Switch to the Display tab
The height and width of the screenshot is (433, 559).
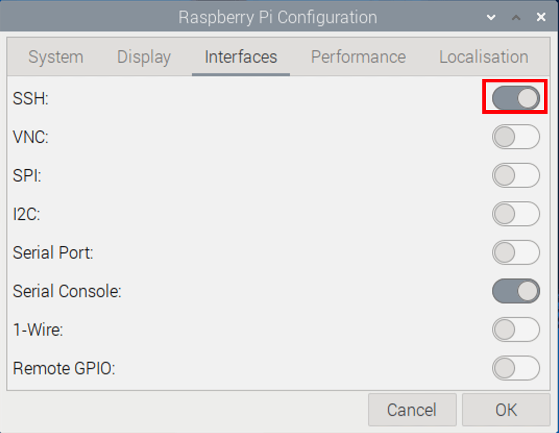coord(144,57)
